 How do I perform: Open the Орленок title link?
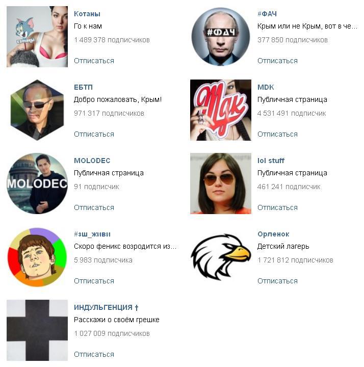click(x=273, y=234)
